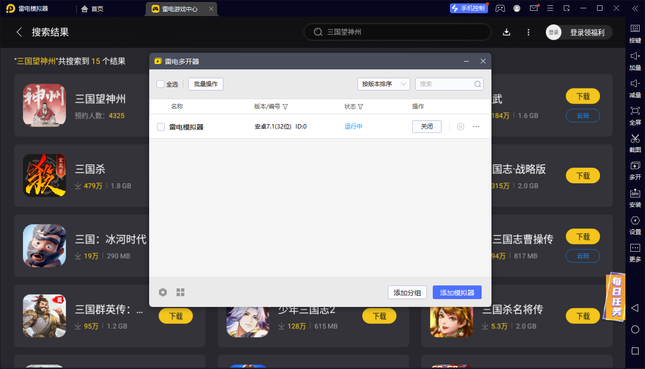Open the multi-instance 多开 sidebar icon
This screenshot has width=645, height=369.
(634, 171)
